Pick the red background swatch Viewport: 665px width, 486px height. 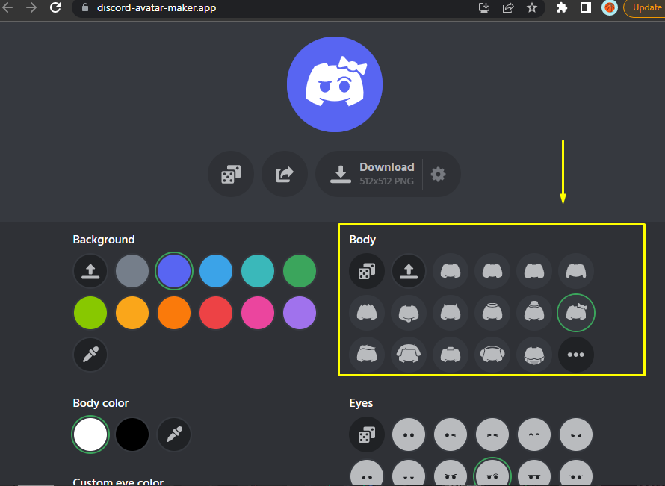216,313
